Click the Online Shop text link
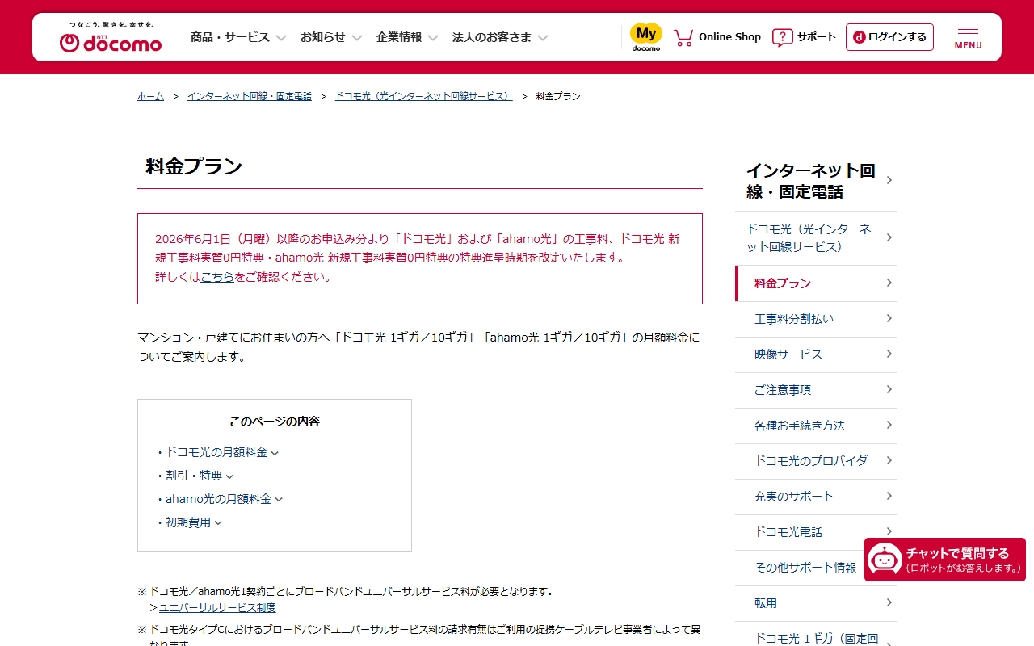Viewport: 1034px width, 646px height. coord(729,37)
